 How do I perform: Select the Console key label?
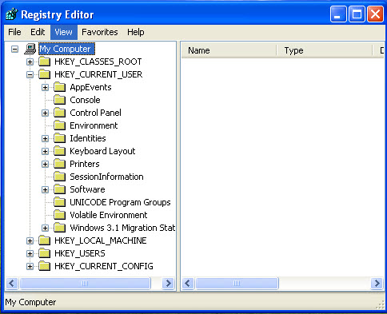tap(85, 100)
